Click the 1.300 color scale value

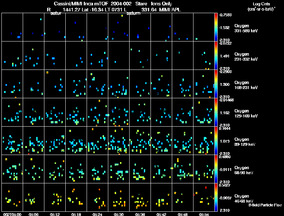point(225,84)
